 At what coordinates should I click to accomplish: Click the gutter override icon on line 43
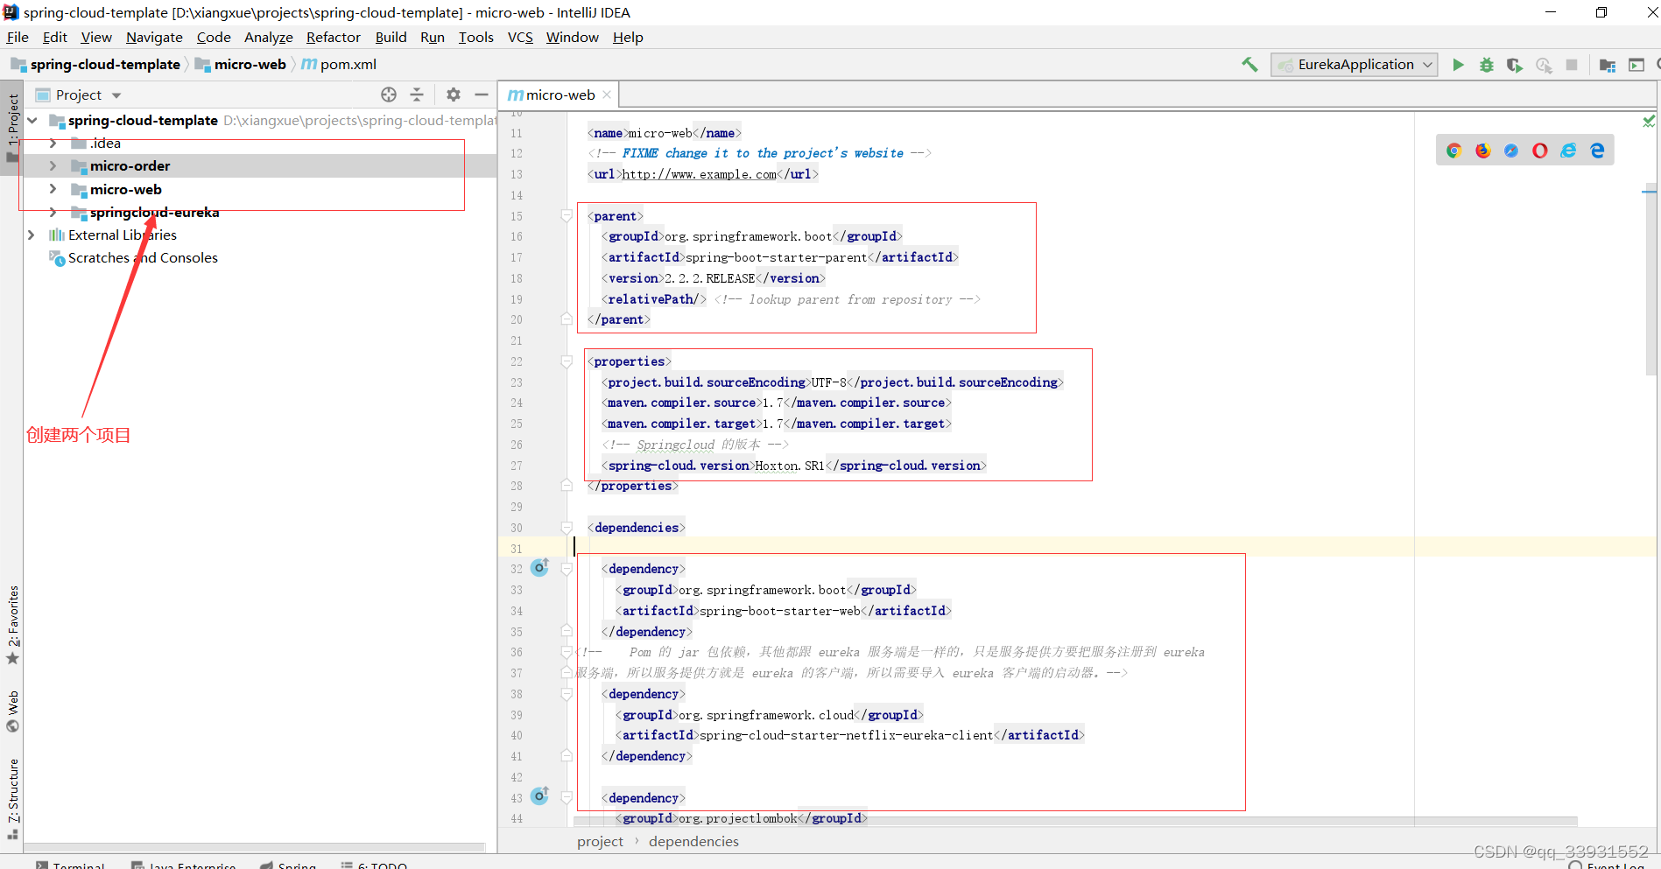[540, 796]
